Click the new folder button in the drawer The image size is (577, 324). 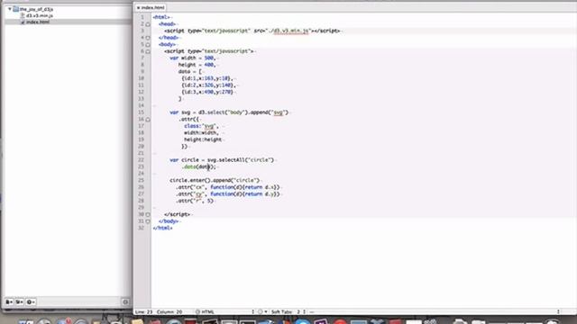(x=19, y=302)
